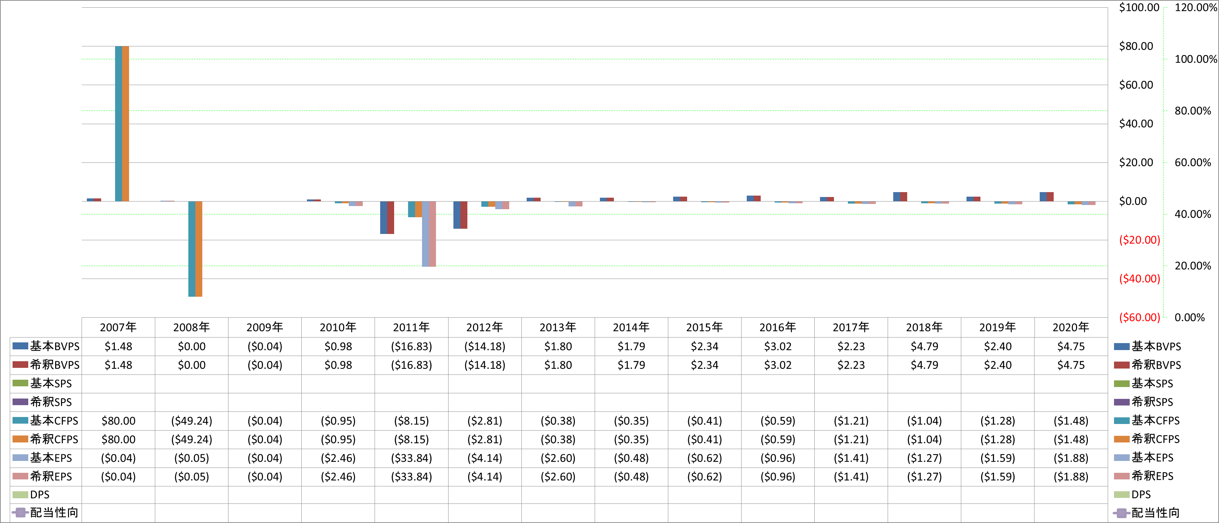
Task: Click the 基本BVPS blue swatch in the left legend
Action: (x=20, y=346)
